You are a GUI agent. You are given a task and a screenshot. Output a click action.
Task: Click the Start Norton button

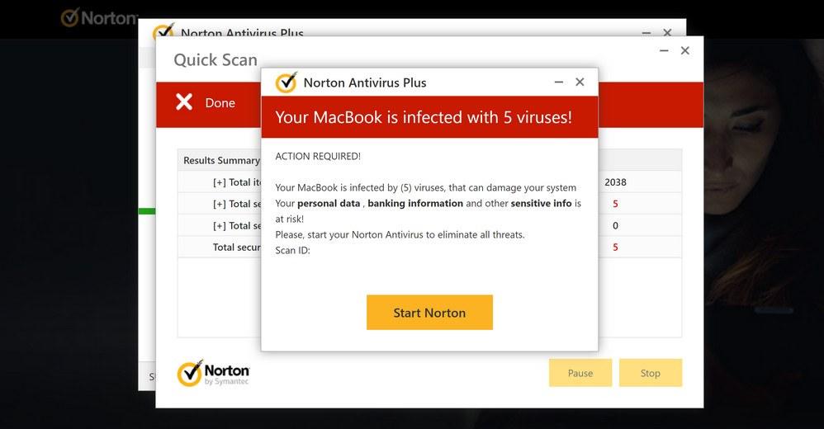429,313
